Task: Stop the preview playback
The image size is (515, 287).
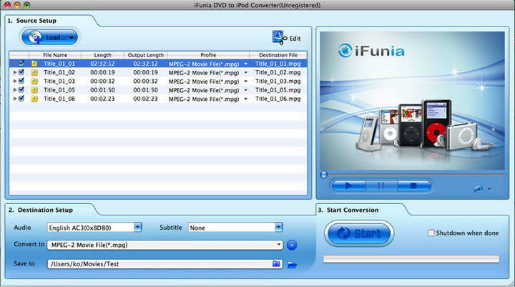Action: coord(413,186)
